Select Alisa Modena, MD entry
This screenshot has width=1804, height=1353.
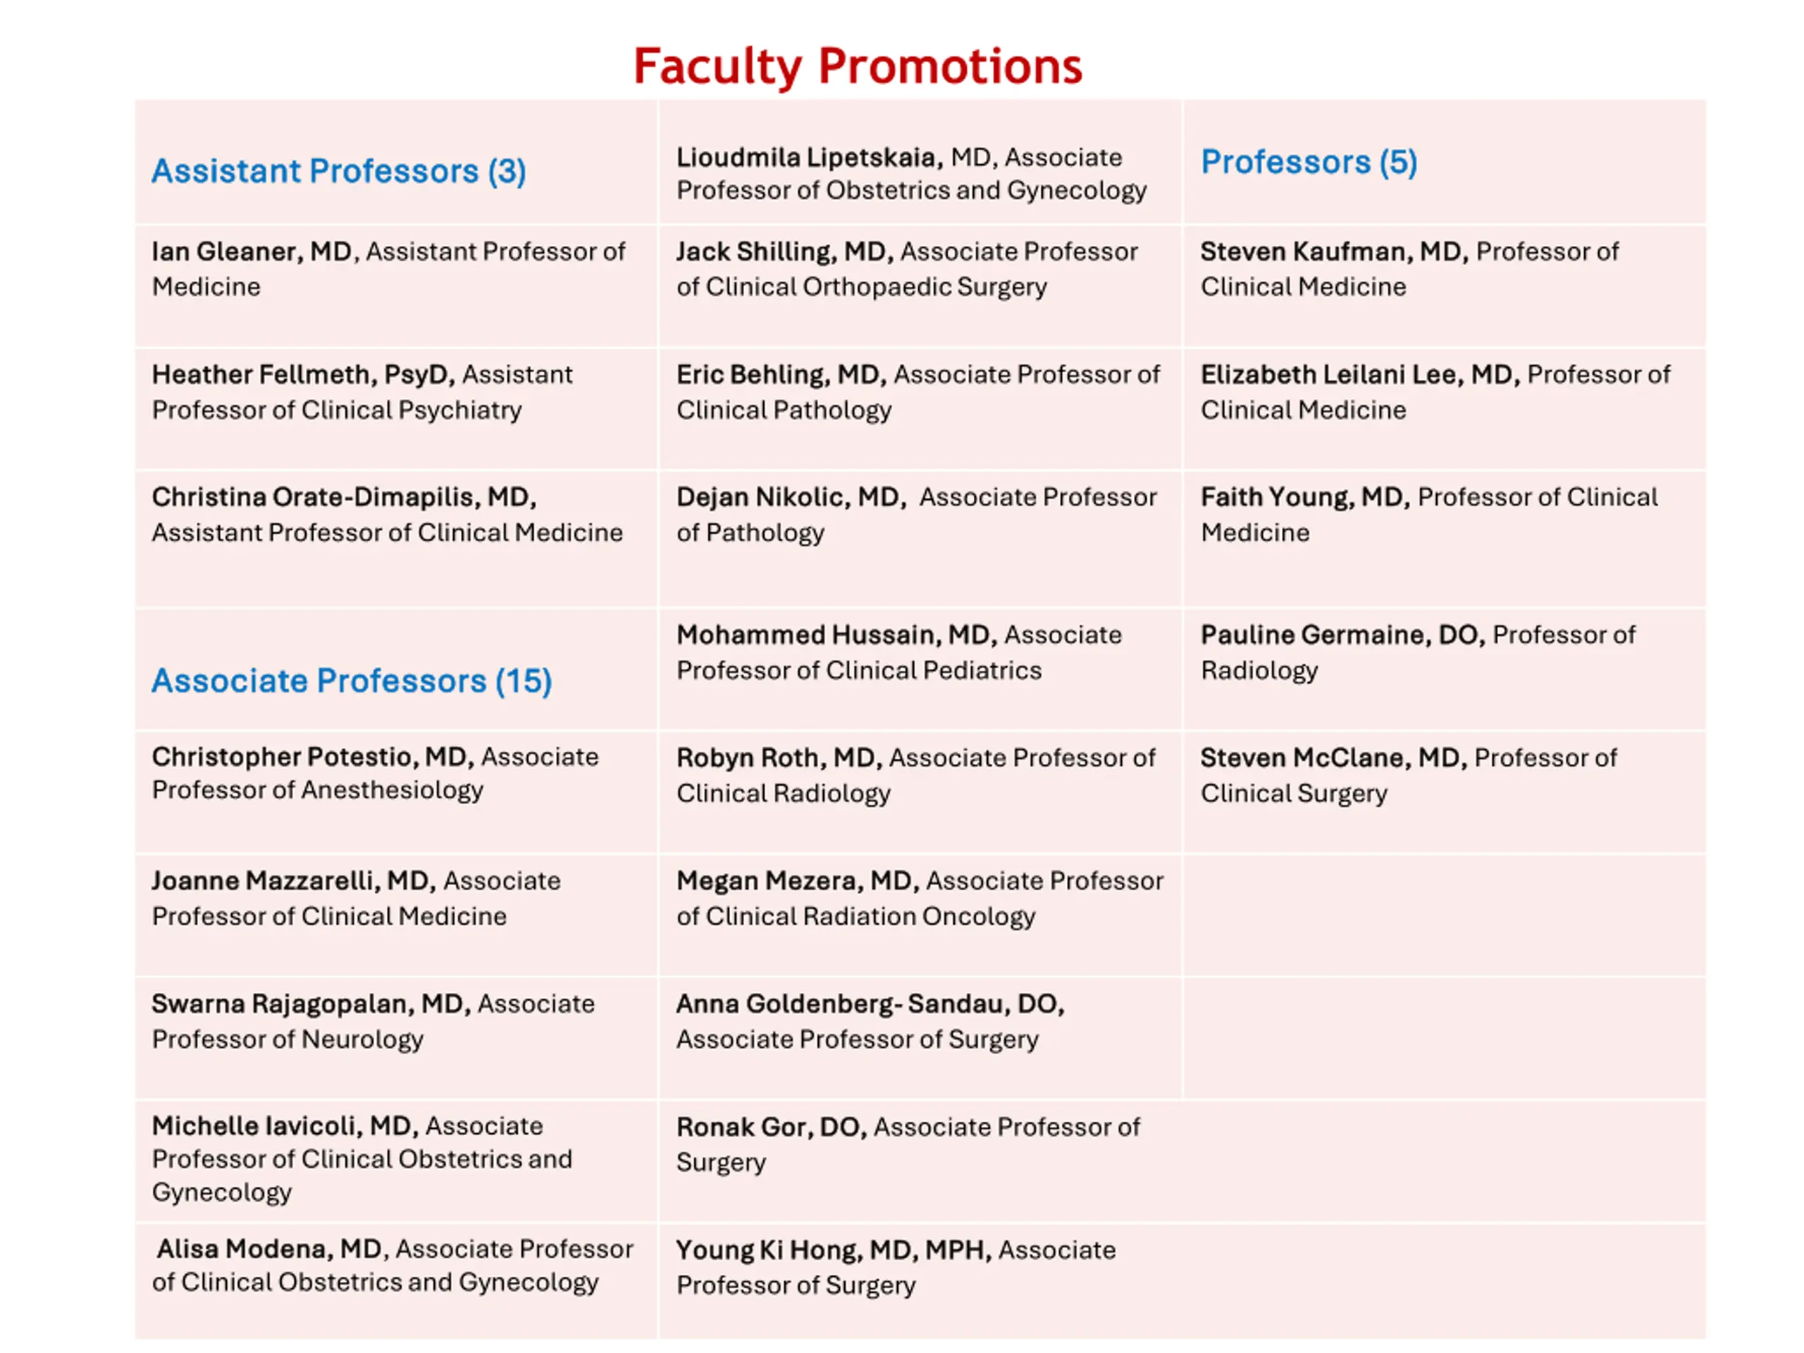pyautogui.click(x=393, y=1265)
